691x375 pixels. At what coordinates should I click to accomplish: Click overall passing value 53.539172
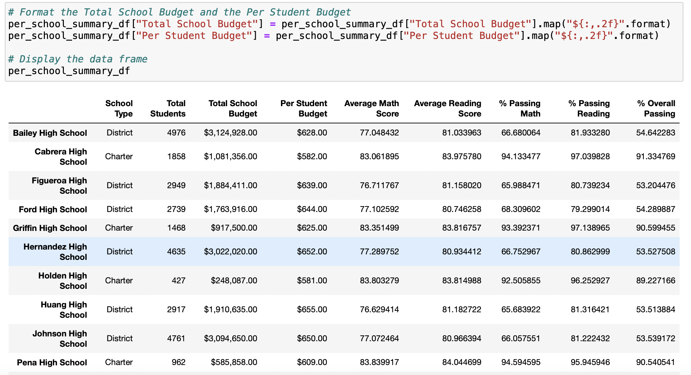pyautogui.click(x=655, y=338)
